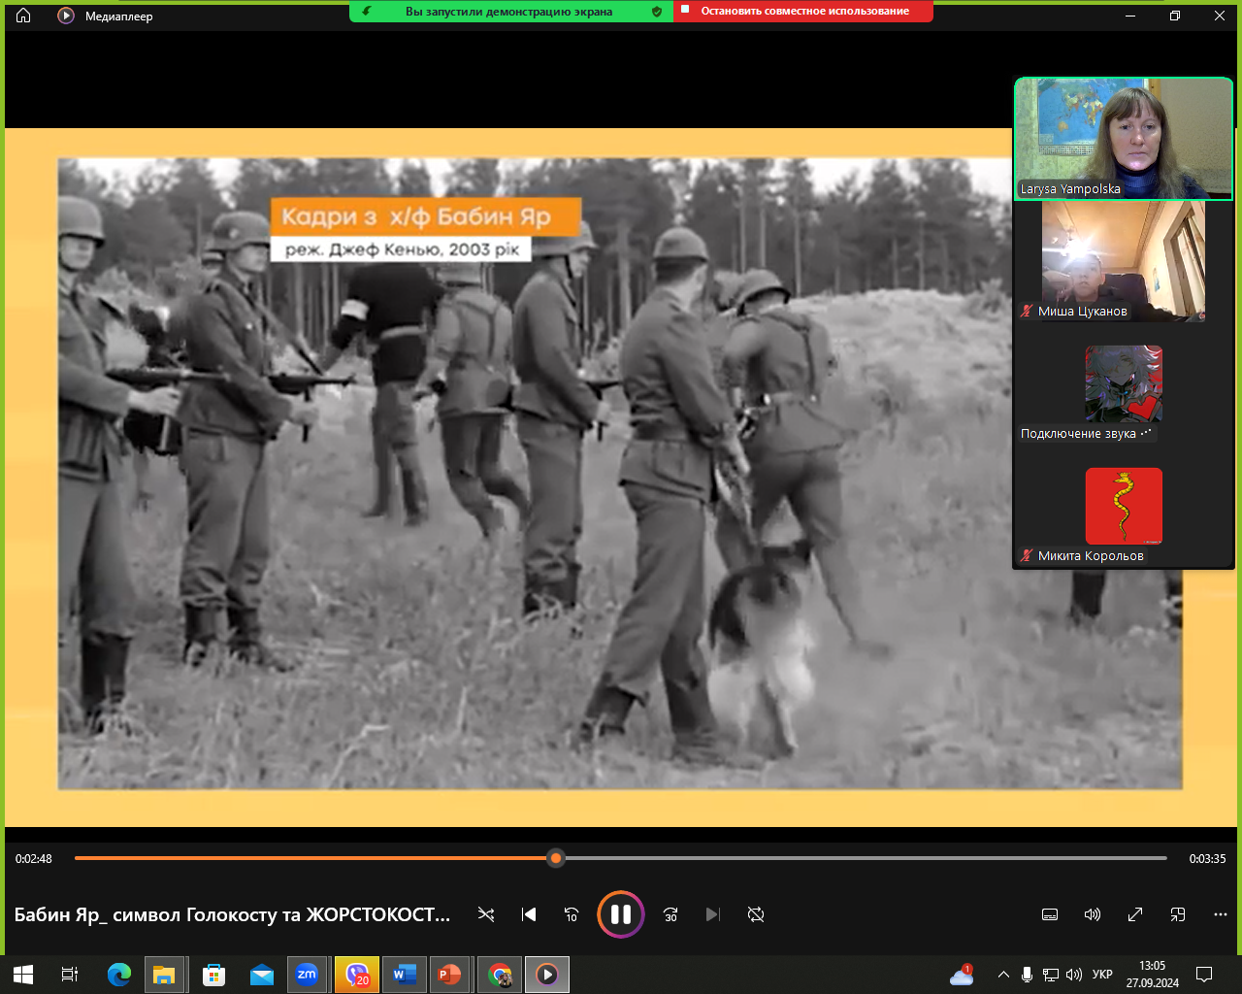Click microphone icon in system tray
Screen dimensions: 1242x994
pyautogui.click(x=1027, y=975)
